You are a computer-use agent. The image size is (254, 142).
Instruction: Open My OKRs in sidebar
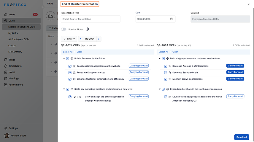point(13,33)
